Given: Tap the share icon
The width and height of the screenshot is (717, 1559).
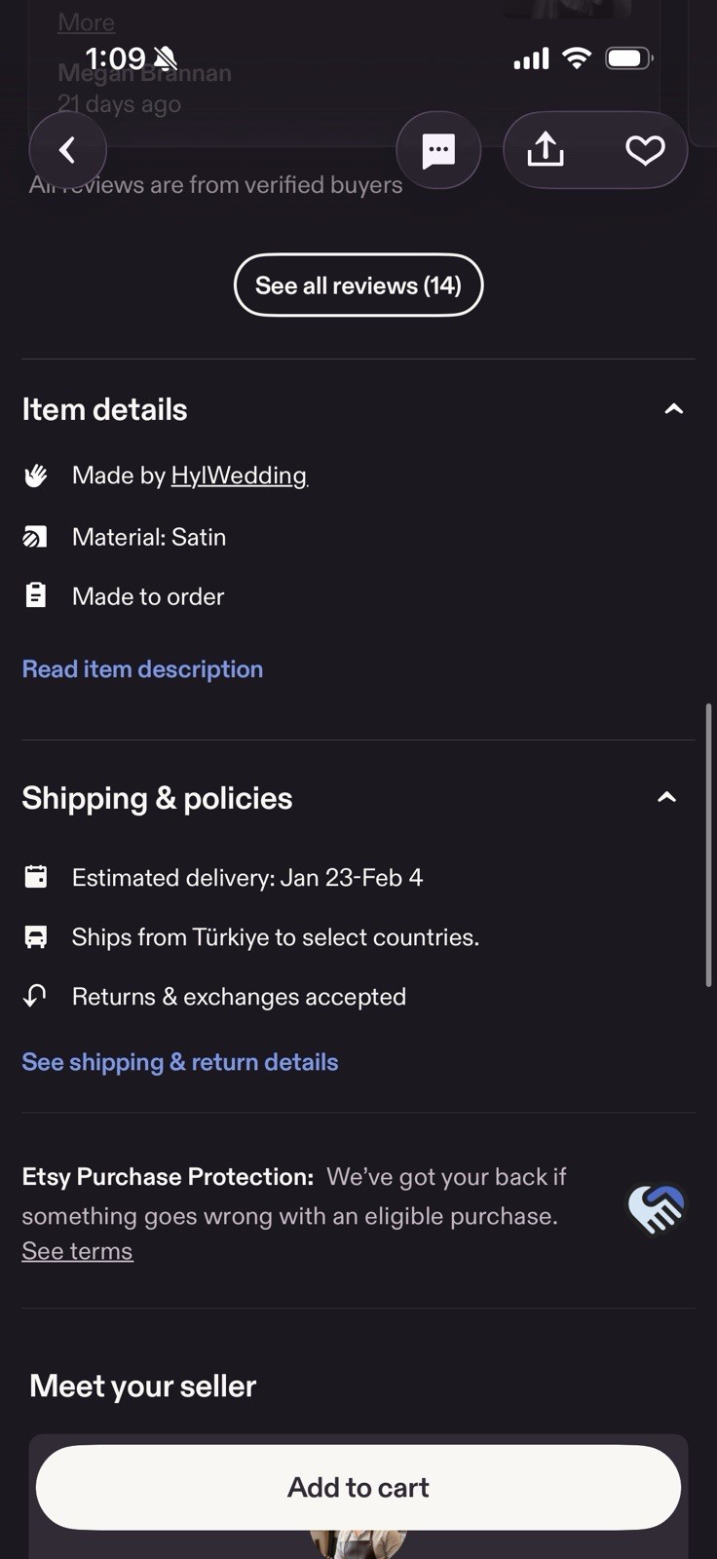Looking at the screenshot, I should coord(546,150).
